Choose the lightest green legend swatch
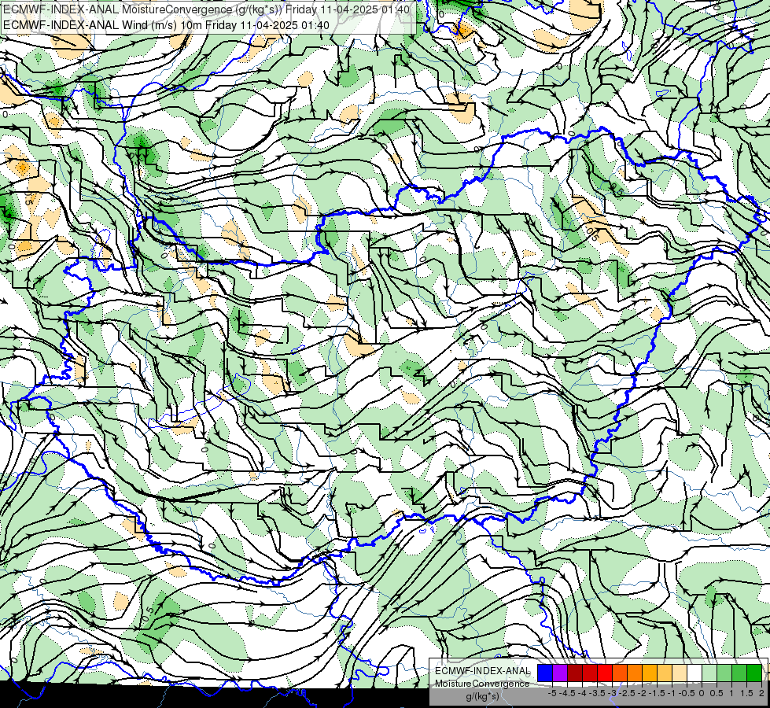The width and height of the screenshot is (770, 708). pos(709,673)
